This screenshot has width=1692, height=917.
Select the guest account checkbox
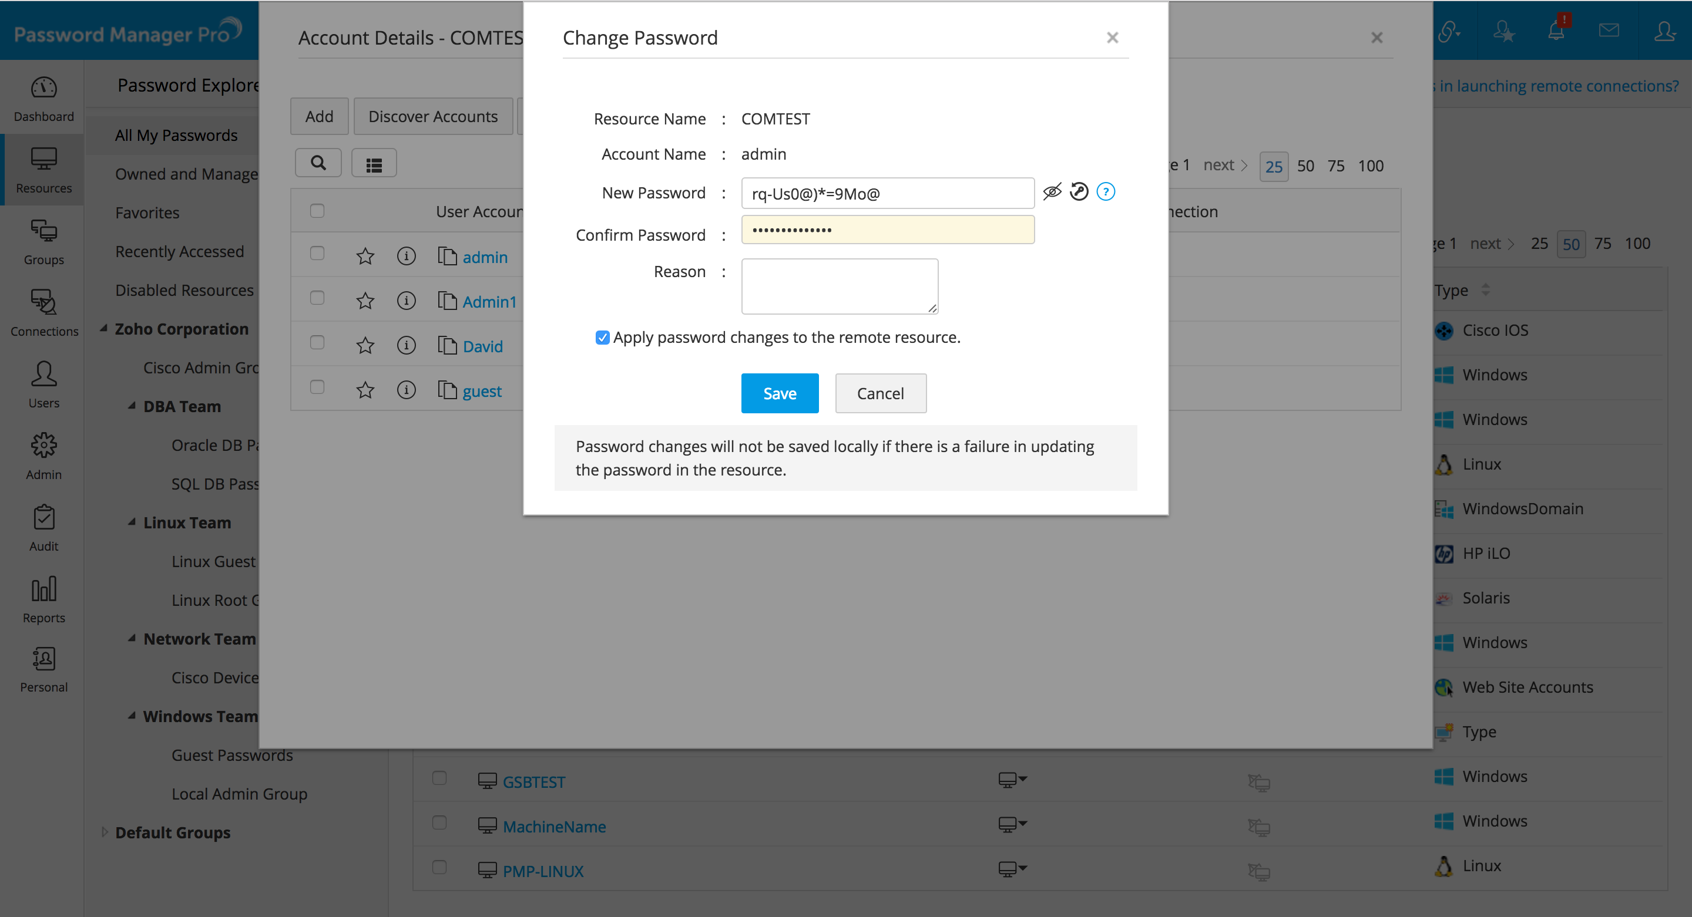click(x=317, y=387)
